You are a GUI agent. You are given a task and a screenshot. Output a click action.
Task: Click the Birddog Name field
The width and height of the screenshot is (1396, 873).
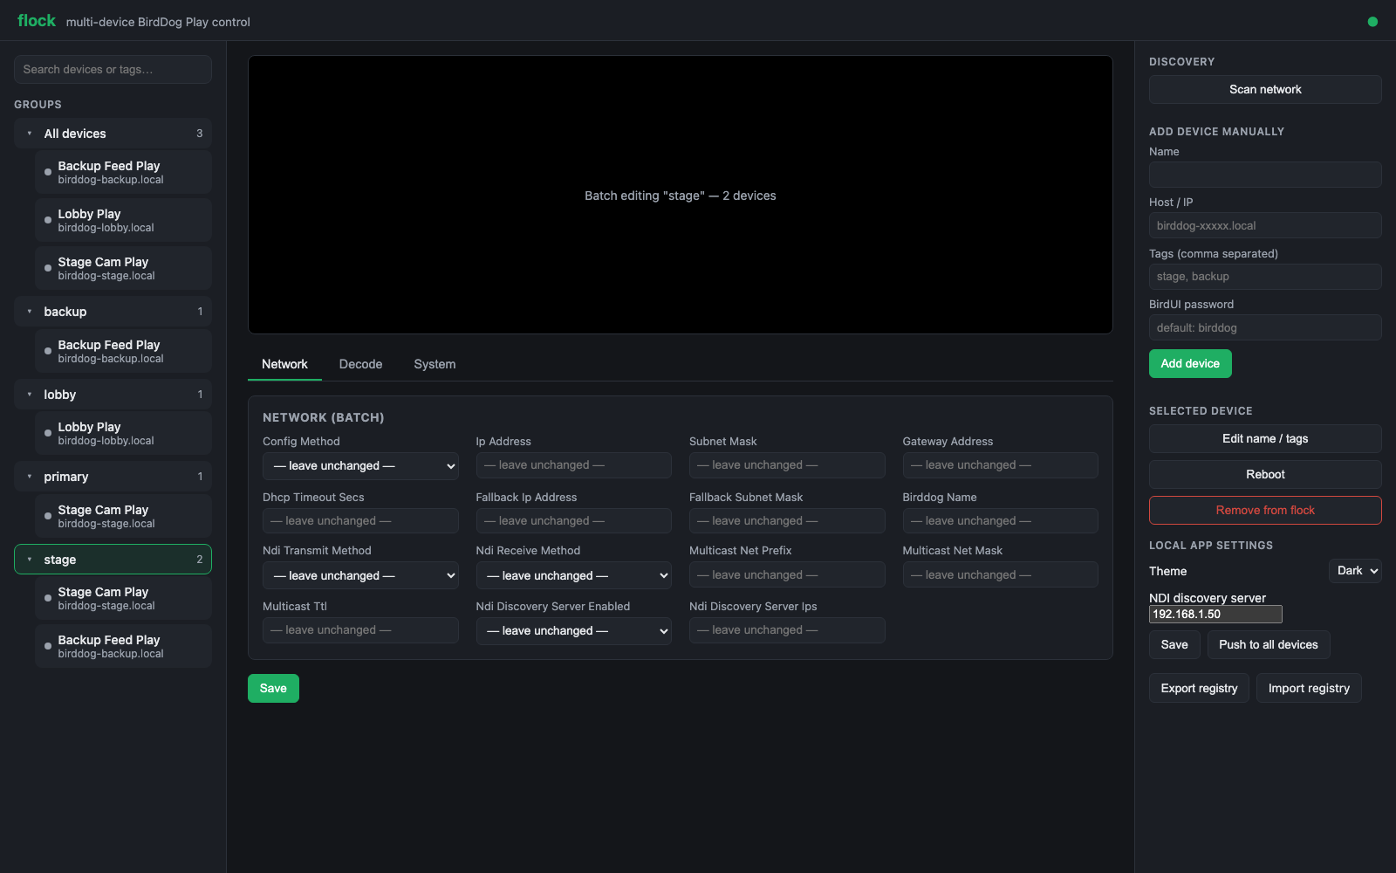[1000, 520]
